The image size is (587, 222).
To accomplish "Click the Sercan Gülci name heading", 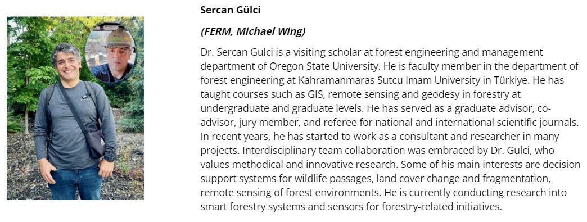I will [230, 10].
